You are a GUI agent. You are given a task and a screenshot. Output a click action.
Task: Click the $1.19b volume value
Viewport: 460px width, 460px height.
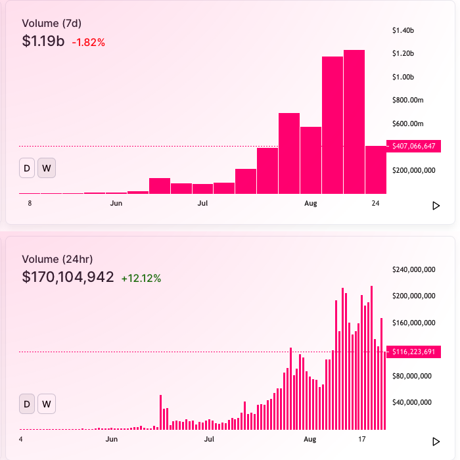tap(43, 41)
